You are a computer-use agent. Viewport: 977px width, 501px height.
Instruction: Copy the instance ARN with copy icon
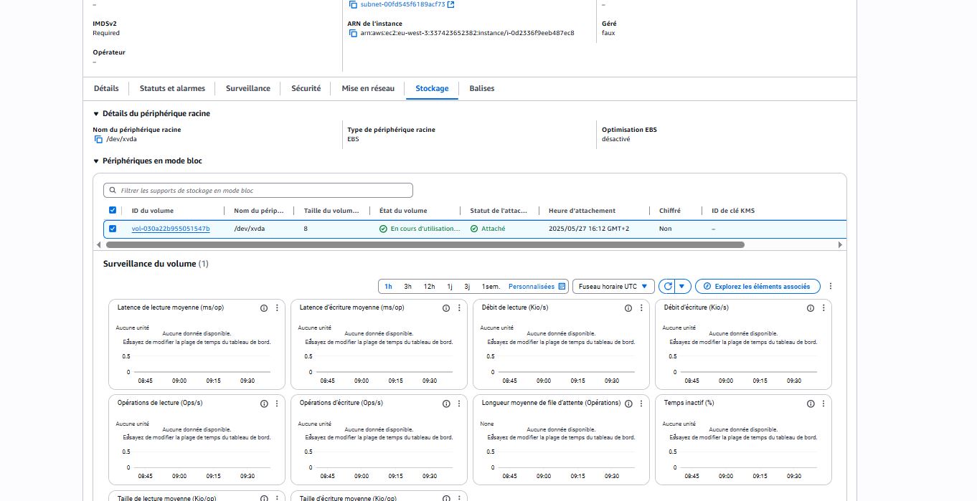353,33
